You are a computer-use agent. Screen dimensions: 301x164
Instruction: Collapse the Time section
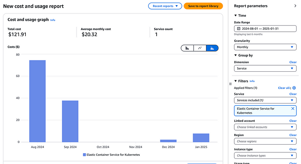coord(236,15)
